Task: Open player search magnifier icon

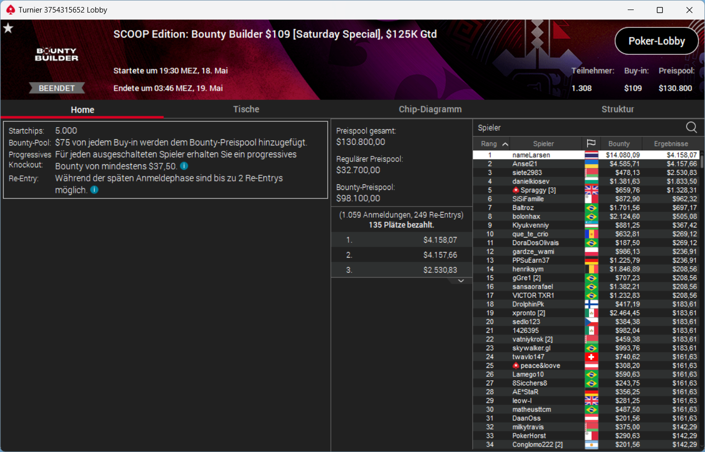Action: tap(691, 127)
